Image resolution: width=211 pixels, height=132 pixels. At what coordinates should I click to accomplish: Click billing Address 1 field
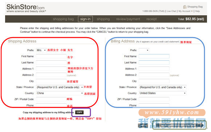pyautogui.click(x=154, y=69)
